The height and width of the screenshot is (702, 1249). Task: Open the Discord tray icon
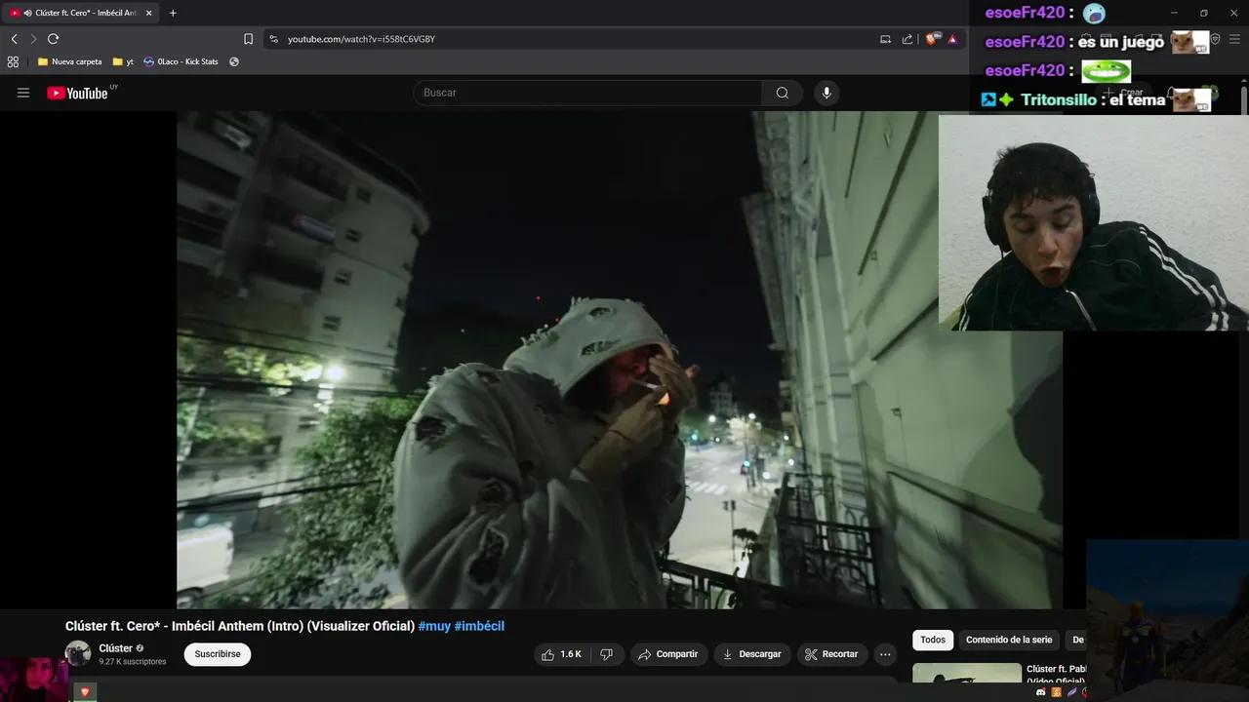pos(1040,692)
